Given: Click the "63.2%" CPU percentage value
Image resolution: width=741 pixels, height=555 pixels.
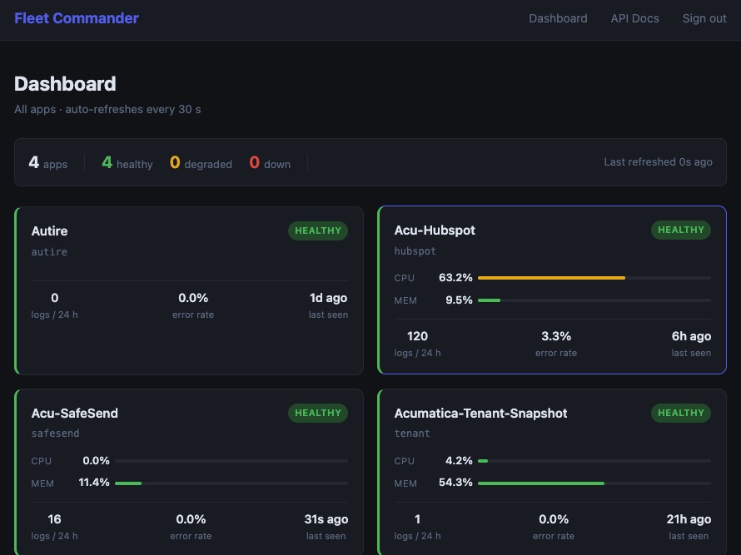Looking at the screenshot, I should coord(455,277).
